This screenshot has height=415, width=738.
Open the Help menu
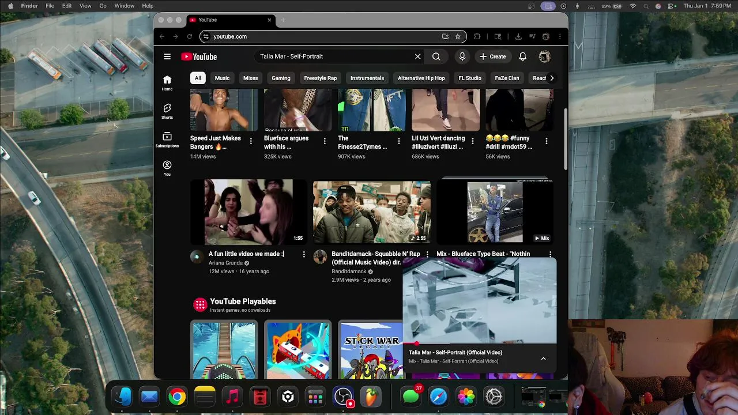[148, 6]
